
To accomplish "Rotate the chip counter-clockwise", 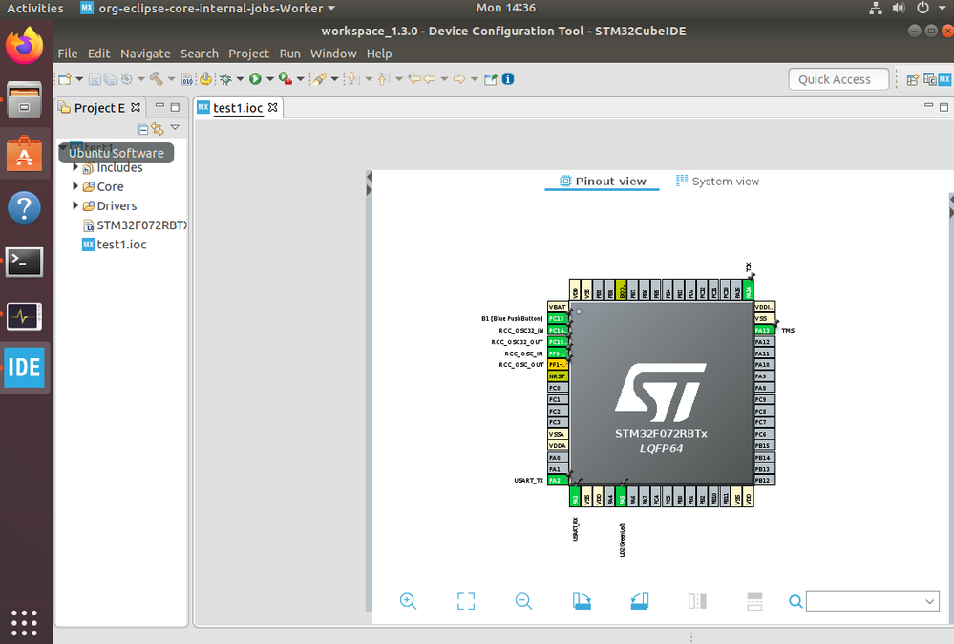I will [640, 601].
